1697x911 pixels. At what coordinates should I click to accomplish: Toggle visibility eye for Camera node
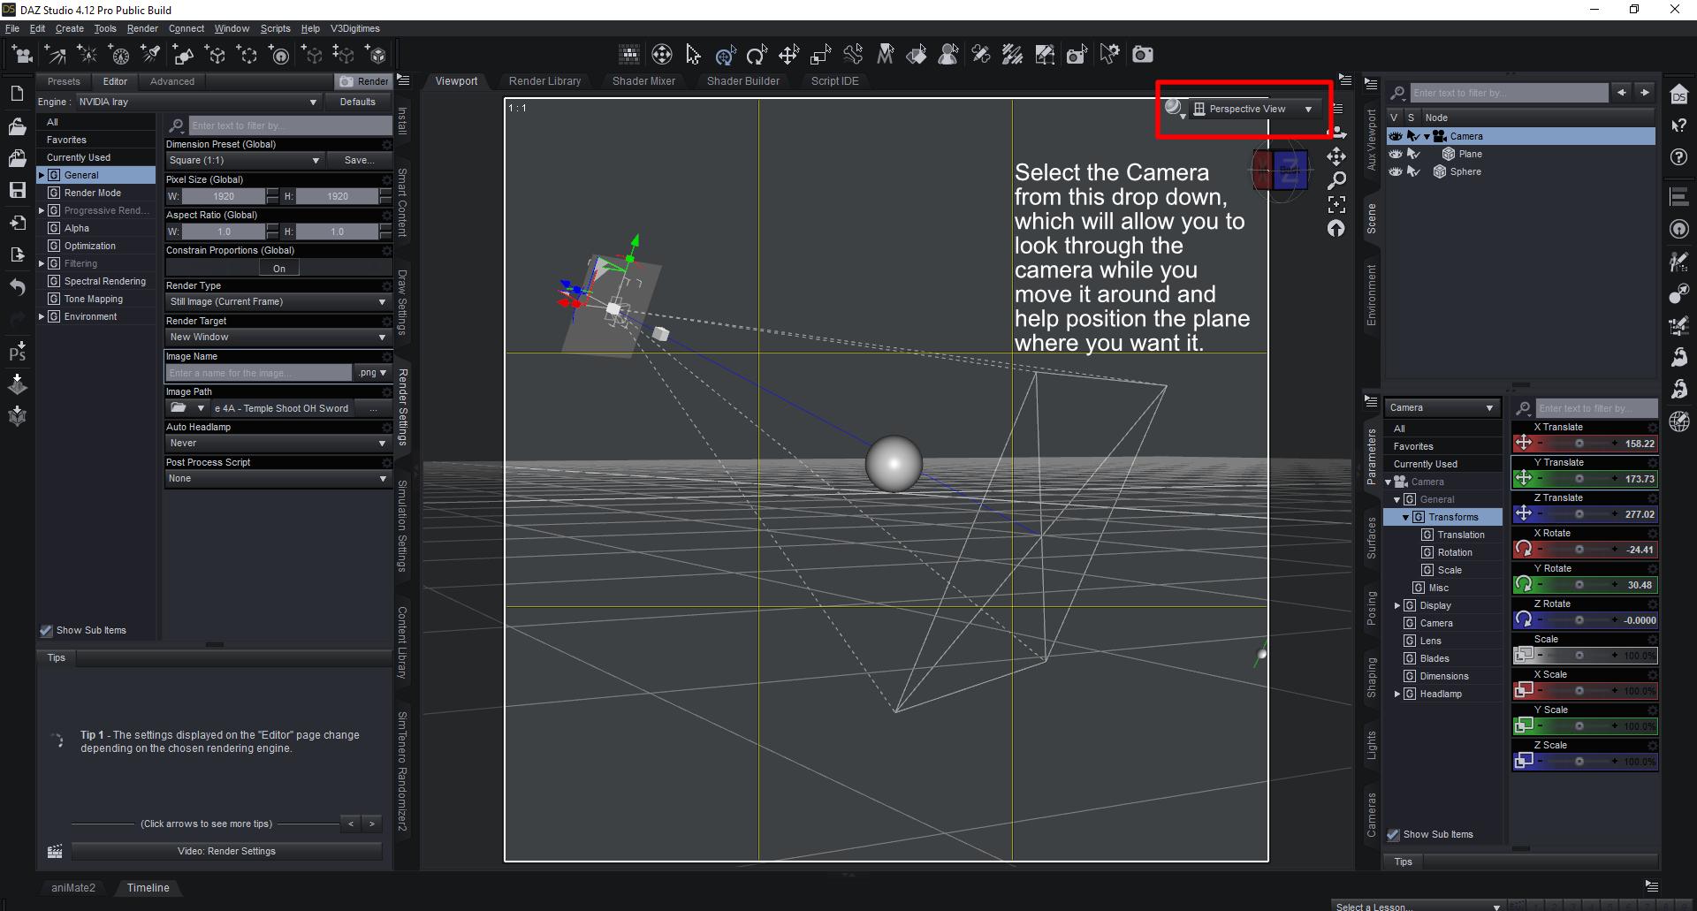click(1396, 136)
